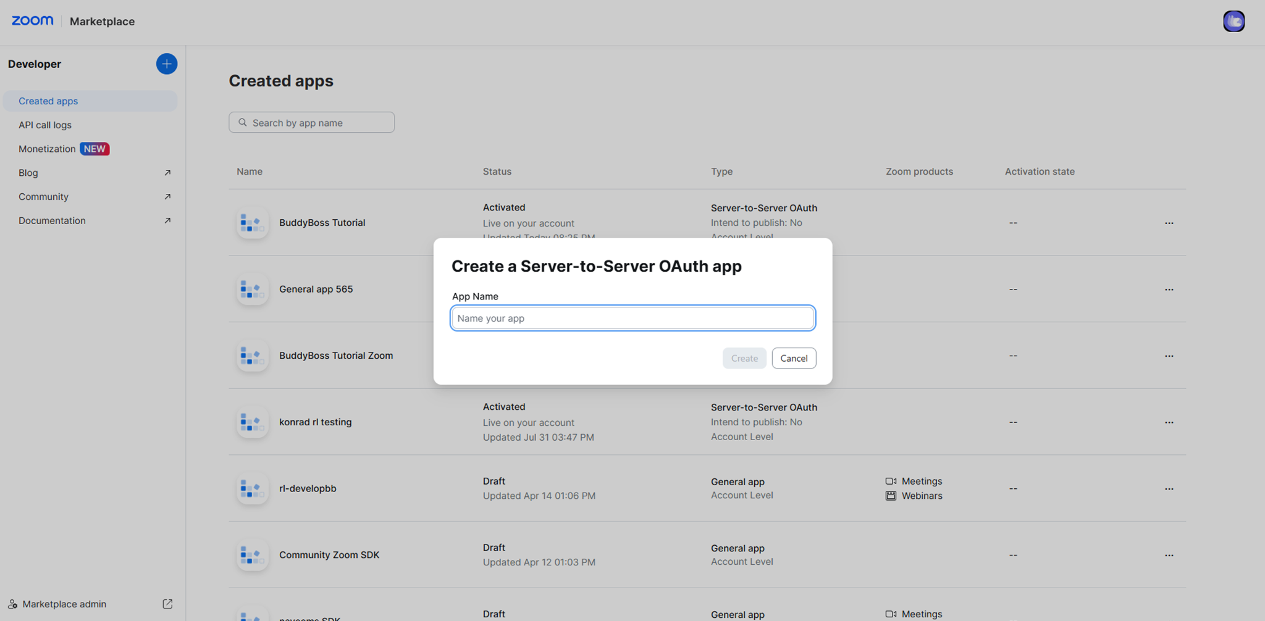Screen dimensions: 1265x621
Task: Open rl-developbb app icon
Action: coord(252,488)
